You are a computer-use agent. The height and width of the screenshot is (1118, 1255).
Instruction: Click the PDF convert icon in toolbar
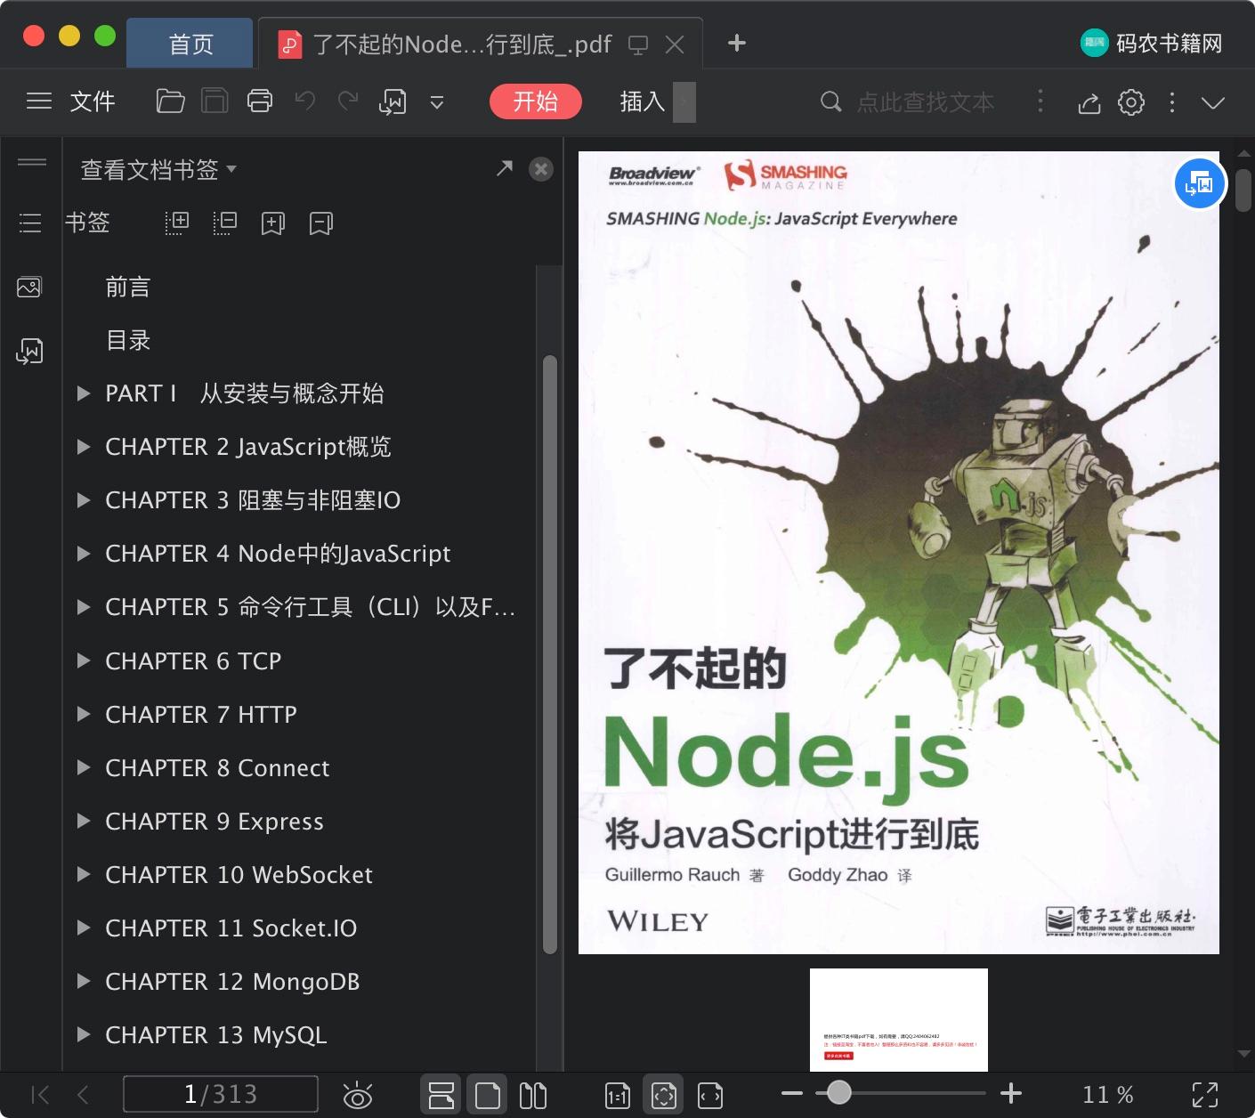[x=393, y=102]
